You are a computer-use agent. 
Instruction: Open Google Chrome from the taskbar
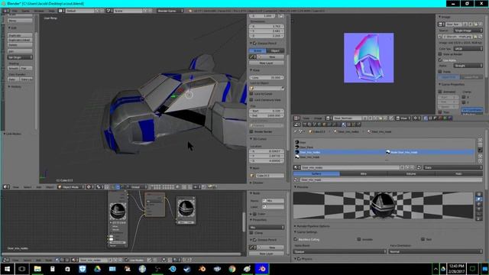coord(232,269)
